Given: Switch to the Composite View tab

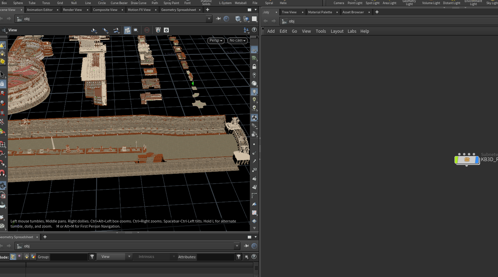Looking at the screenshot, I should point(105,10).
